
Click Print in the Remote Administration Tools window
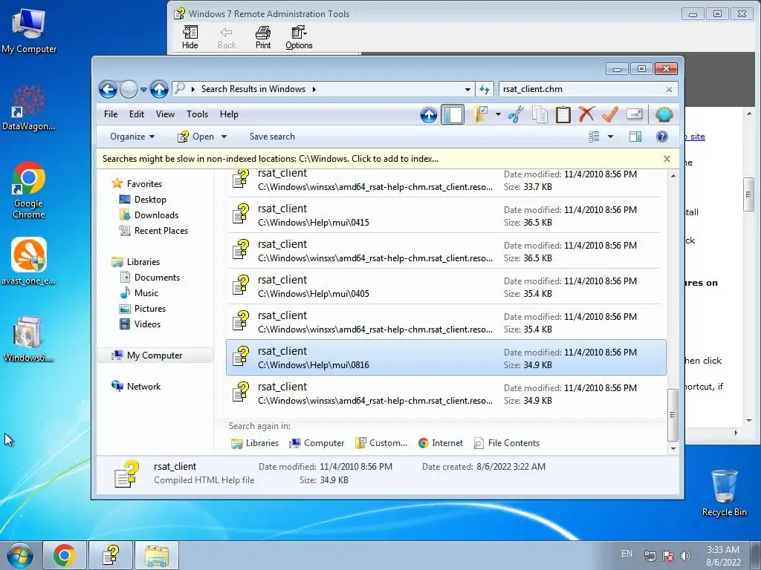pos(263,38)
